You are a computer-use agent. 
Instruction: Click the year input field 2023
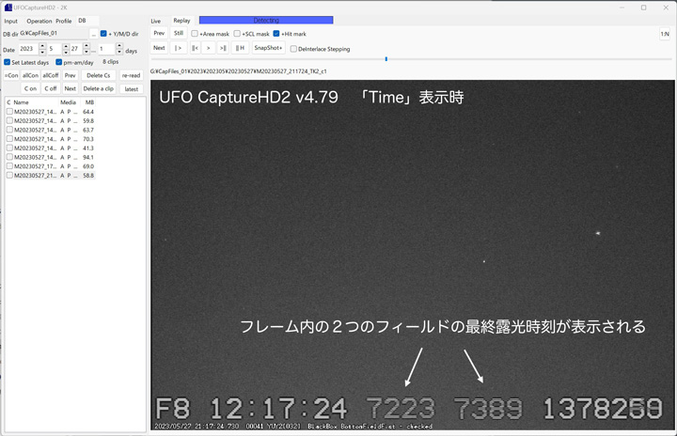coord(29,49)
